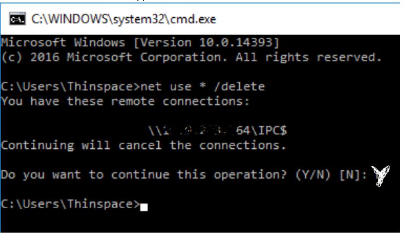Click the blinking cursor at the prompt

click(144, 207)
